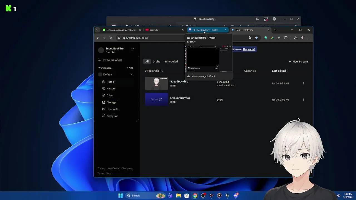Select the SaeedBackfire stream title
Screen dimensions: 356x200
179,82
